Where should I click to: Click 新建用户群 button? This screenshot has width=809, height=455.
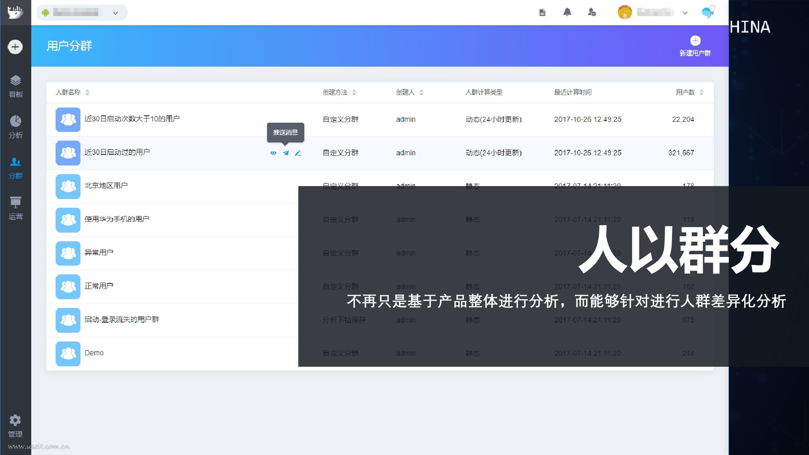point(695,46)
